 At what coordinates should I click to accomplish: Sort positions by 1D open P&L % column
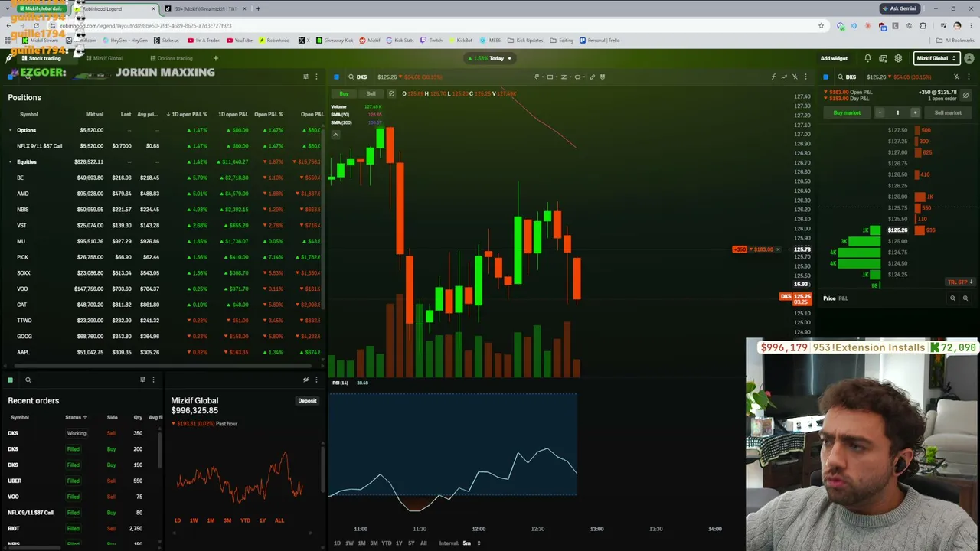[x=188, y=115]
